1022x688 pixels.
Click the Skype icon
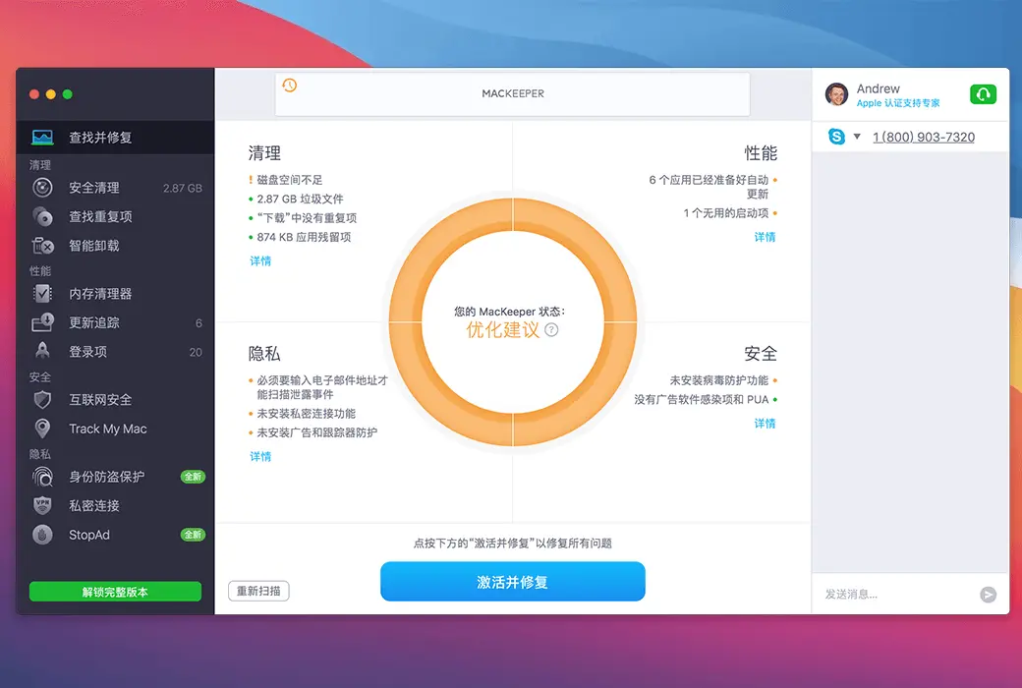pyautogui.click(x=836, y=137)
